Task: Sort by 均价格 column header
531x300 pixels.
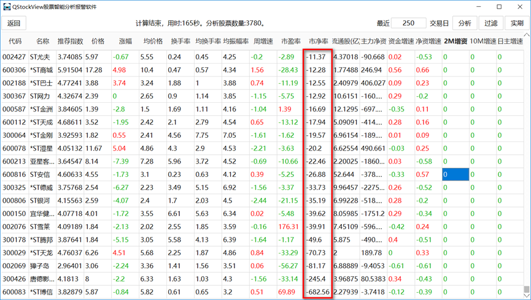Action: (153, 41)
